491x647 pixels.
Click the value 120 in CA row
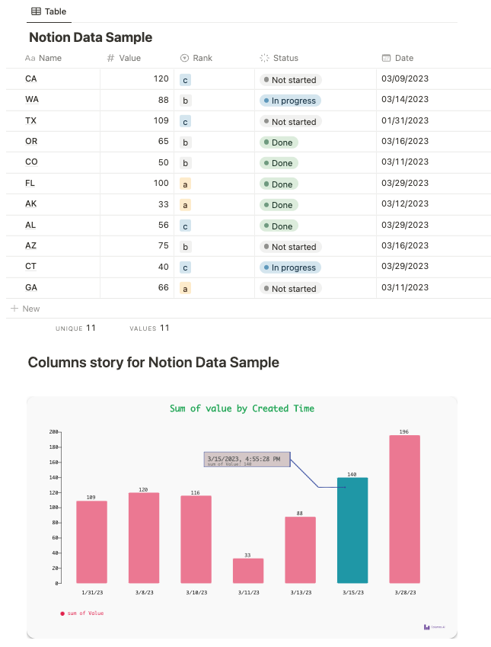click(x=161, y=78)
